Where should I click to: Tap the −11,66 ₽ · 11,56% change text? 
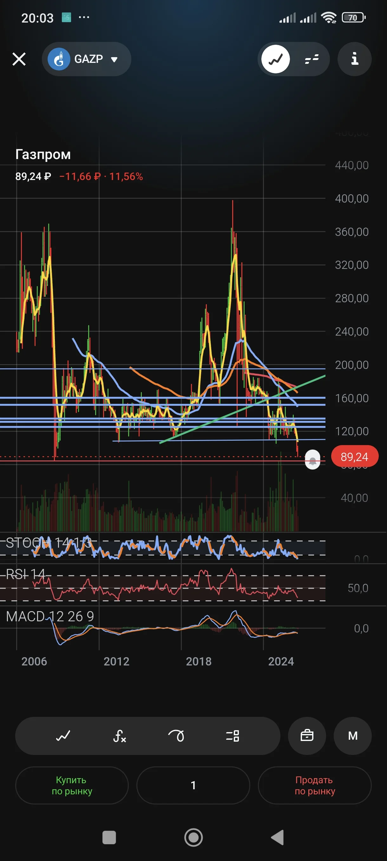(x=101, y=177)
